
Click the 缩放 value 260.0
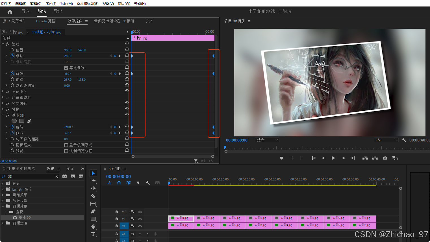click(x=68, y=56)
